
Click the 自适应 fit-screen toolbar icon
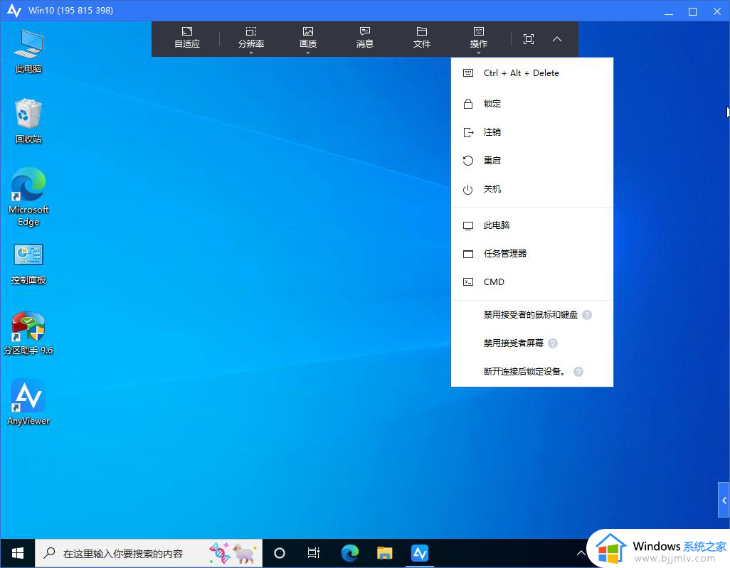coord(186,38)
